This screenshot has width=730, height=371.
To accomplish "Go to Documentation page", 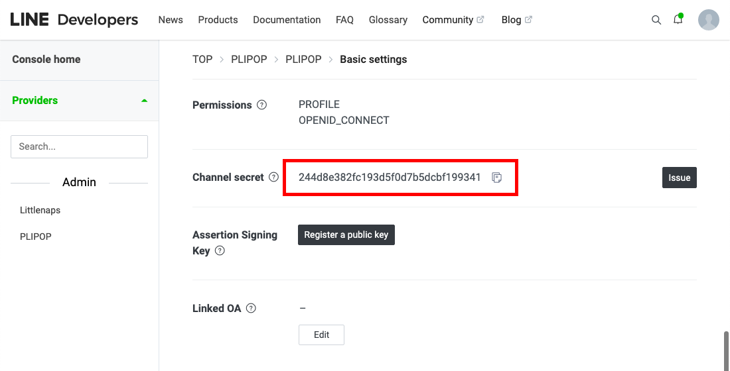I will pyautogui.click(x=287, y=20).
